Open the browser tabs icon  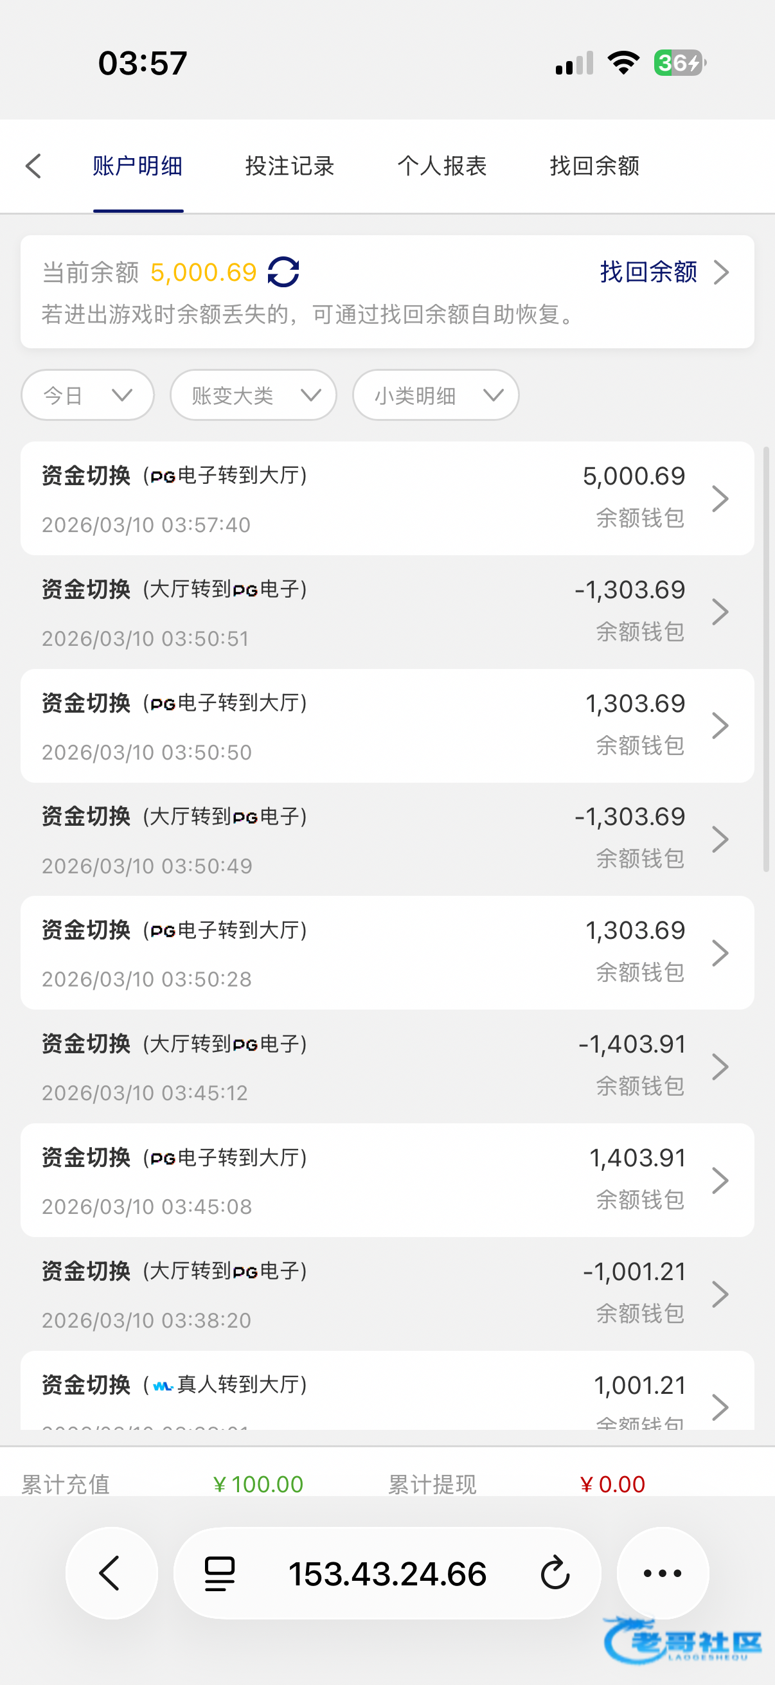click(220, 1573)
